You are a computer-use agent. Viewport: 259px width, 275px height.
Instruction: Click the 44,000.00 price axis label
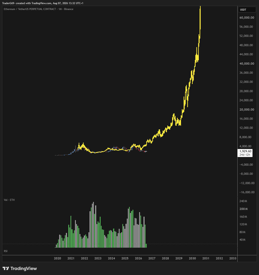click(x=246, y=54)
